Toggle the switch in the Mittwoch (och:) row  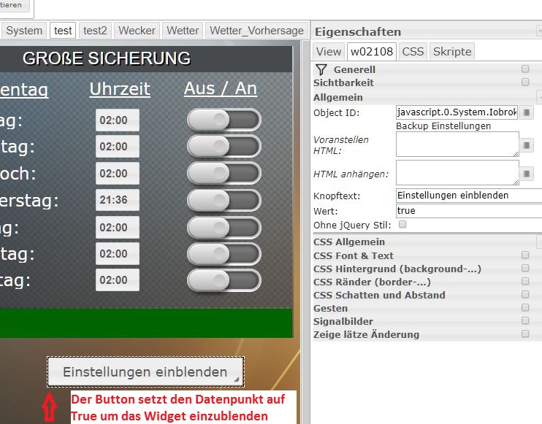(x=224, y=174)
